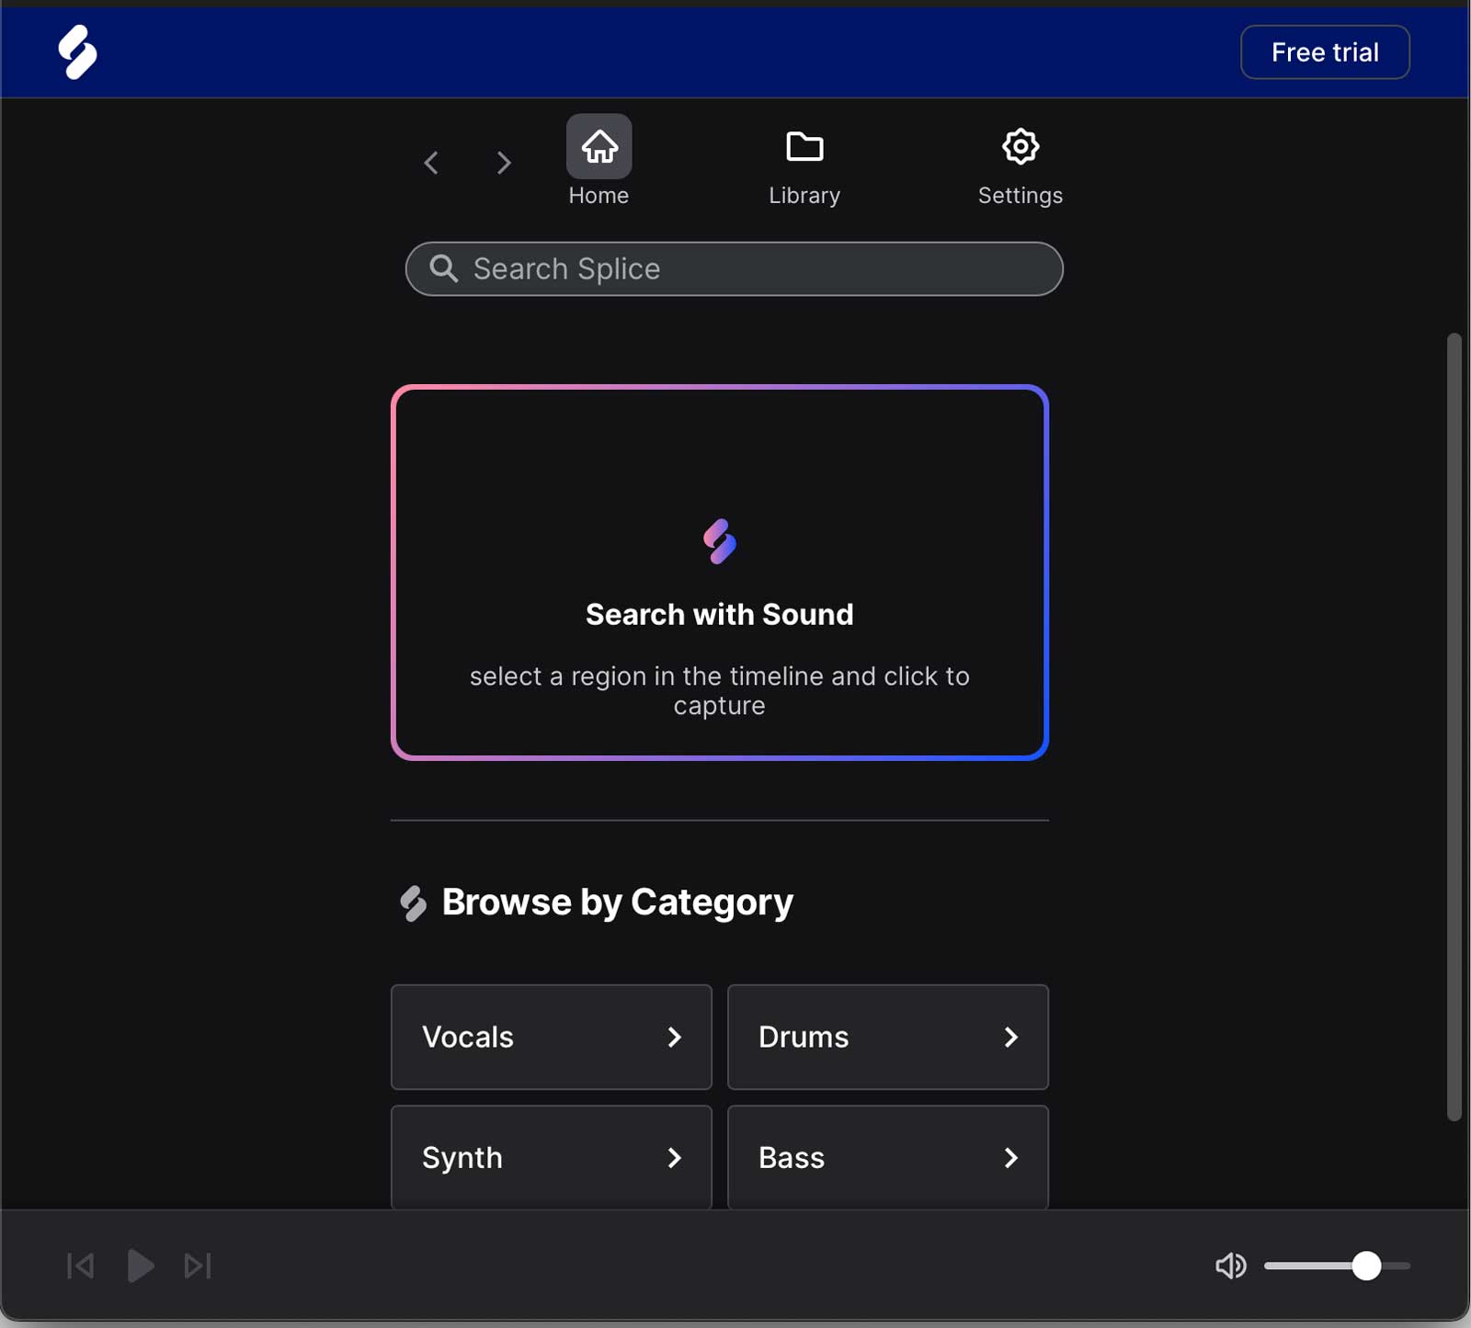The width and height of the screenshot is (1471, 1328).
Task: Switch to the Library tab
Action: point(804,168)
